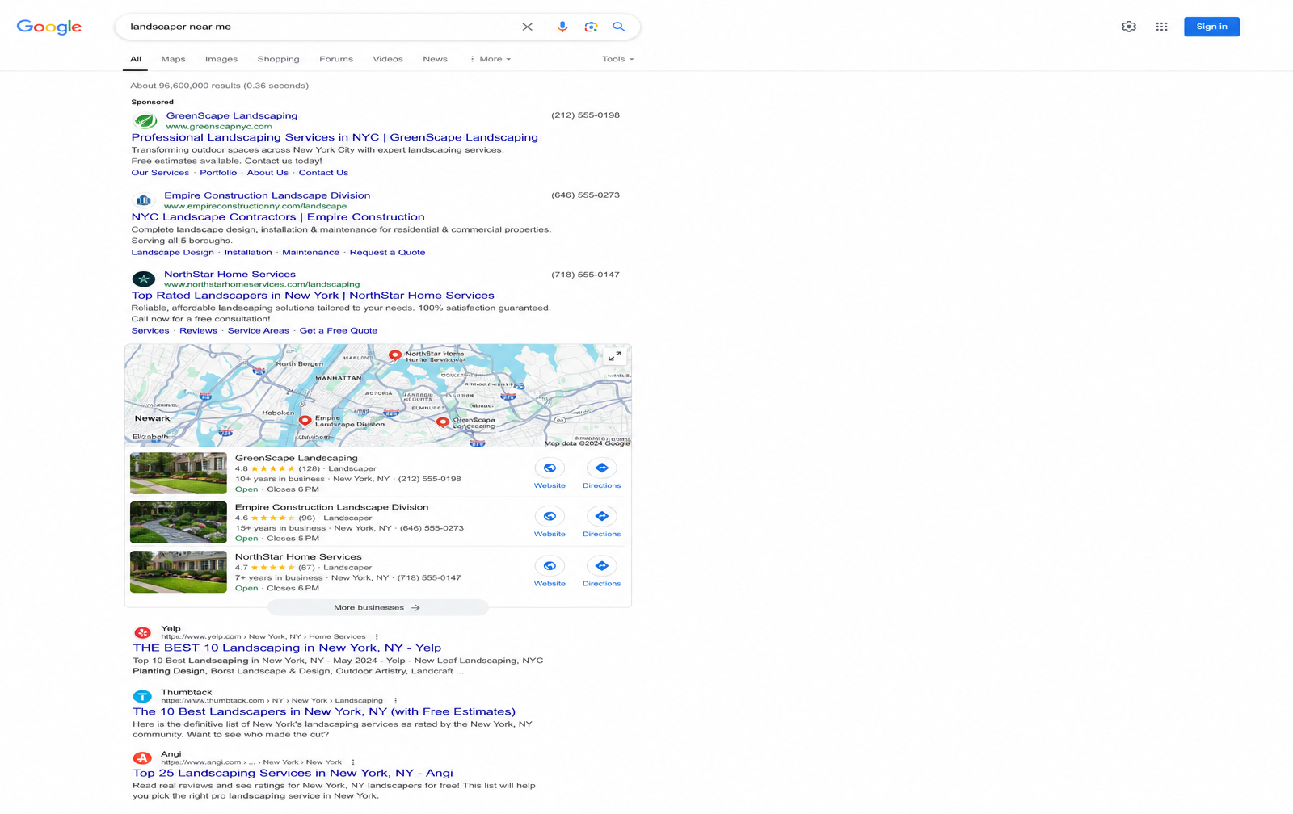This screenshot has width=1293, height=814.
Task: Open The 10 Best Landscapers Thumbtack result
Action: pos(324,711)
